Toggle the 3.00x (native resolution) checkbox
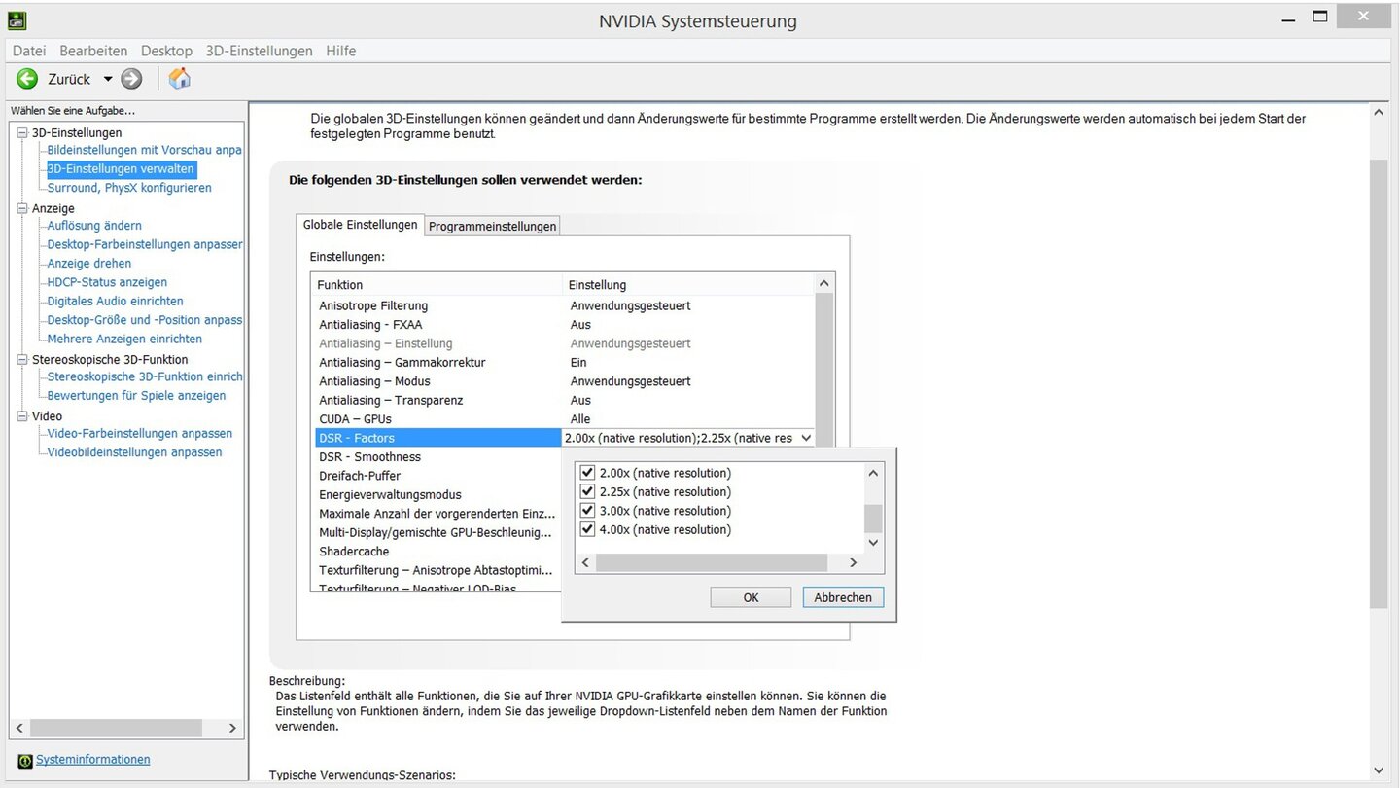The width and height of the screenshot is (1400, 788). (587, 511)
